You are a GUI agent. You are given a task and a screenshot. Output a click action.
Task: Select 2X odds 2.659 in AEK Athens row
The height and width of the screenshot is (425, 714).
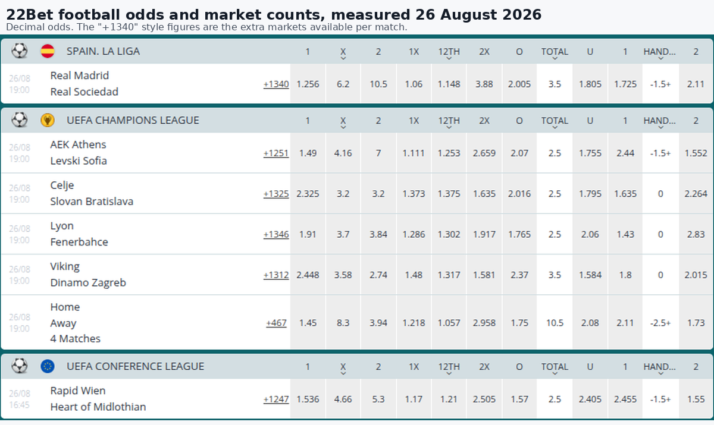tap(484, 153)
